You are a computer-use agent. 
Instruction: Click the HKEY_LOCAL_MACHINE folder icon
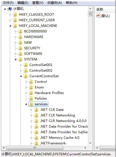(x=15, y=26)
